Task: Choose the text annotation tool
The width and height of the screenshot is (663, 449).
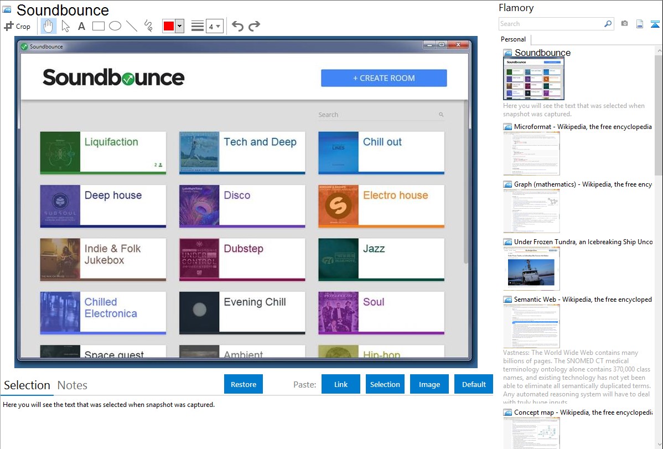Action: point(81,26)
